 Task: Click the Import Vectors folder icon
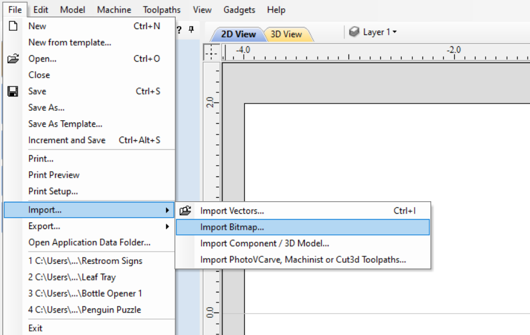[186, 211]
